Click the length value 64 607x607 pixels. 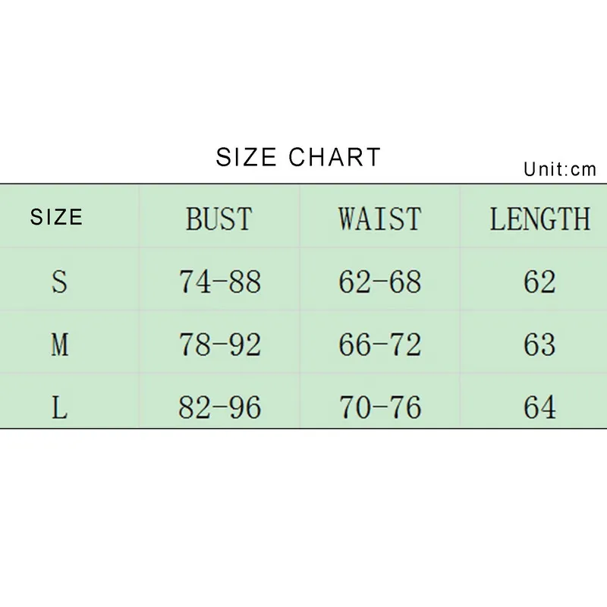539,407
